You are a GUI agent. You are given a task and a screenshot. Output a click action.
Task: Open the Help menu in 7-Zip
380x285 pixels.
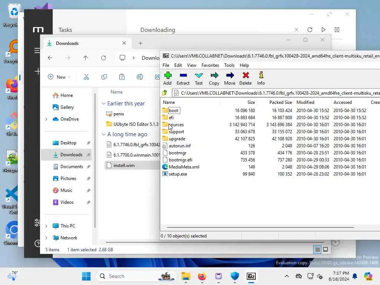(244, 65)
